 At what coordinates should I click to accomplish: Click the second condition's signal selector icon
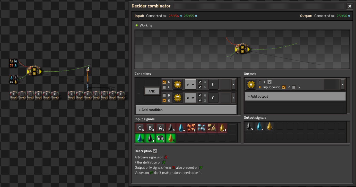coord(177,98)
